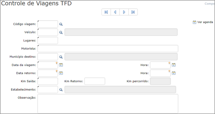Open calendar picker for Data da viagem
This screenshot has height=114, width=215.
pos(61,65)
